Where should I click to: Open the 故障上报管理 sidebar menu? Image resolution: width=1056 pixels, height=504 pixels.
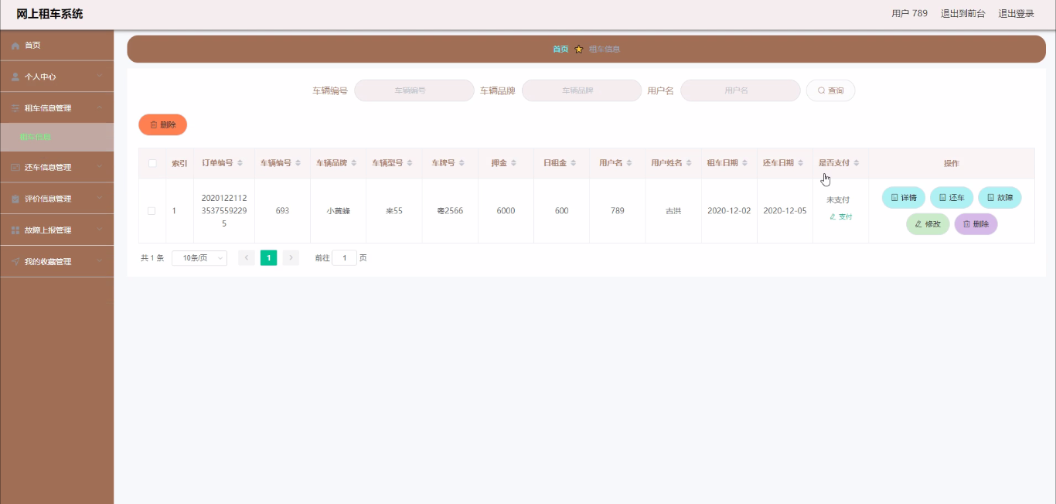56,230
